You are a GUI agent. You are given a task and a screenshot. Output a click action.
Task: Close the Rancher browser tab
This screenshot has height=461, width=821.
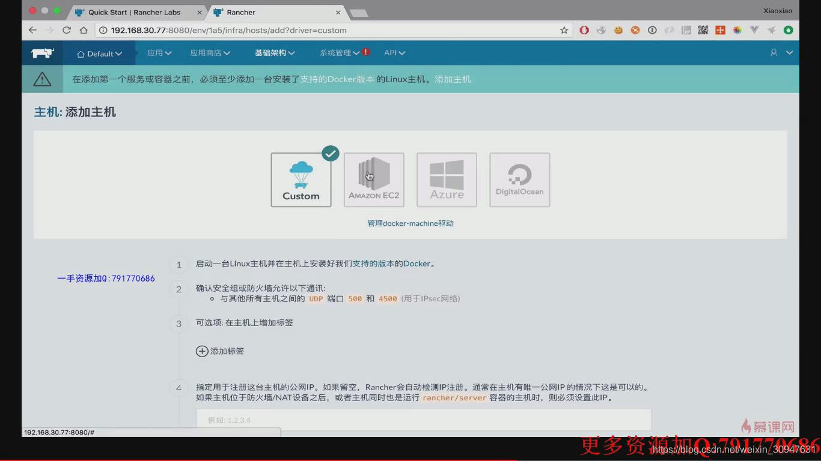pyautogui.click(x=338, y=12)
